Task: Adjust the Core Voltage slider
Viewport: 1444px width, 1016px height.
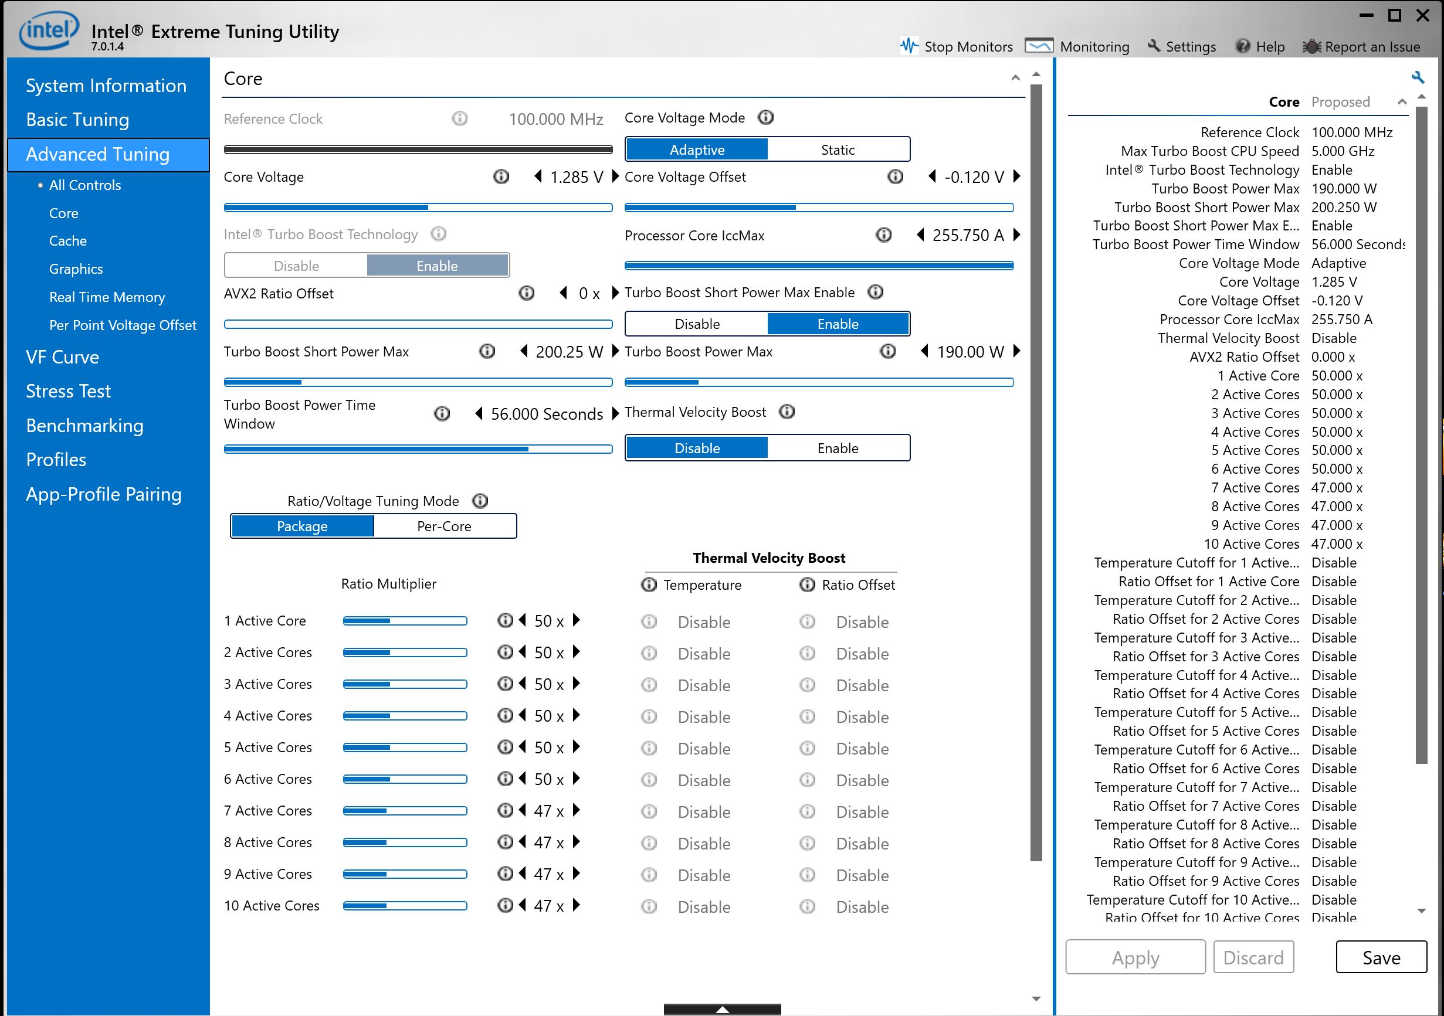Action: (x=418, y=208)
